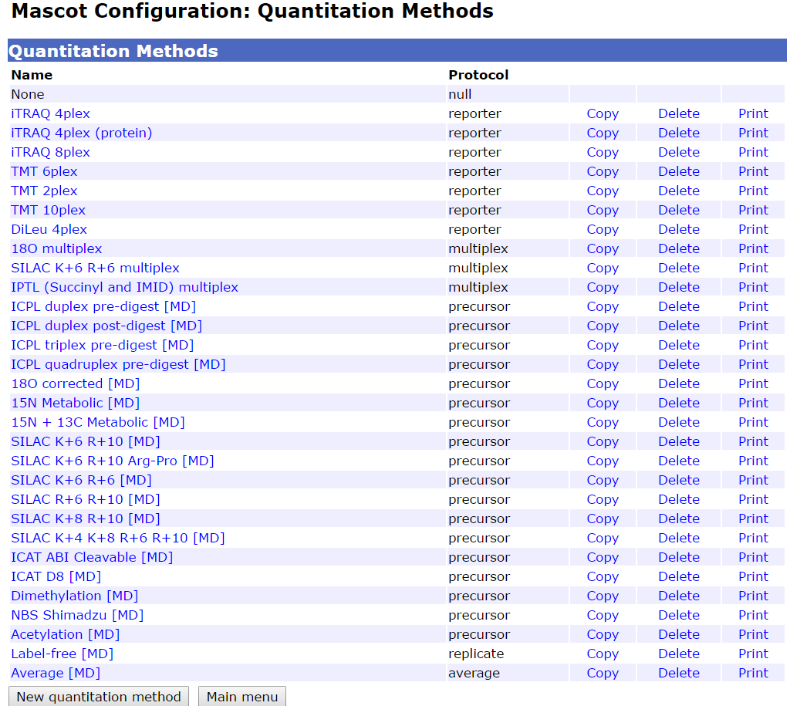Copy the Label-free [MD] method
Viewport: 790px width, 706px height.
coord(603,654)
